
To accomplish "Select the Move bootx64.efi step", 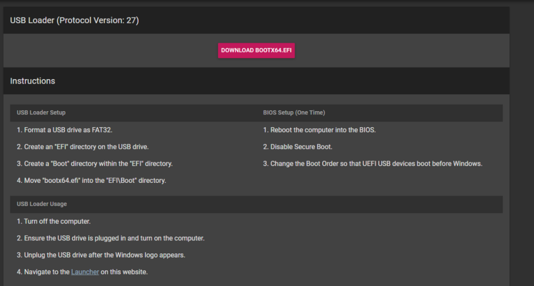I will tap(91, 181).
